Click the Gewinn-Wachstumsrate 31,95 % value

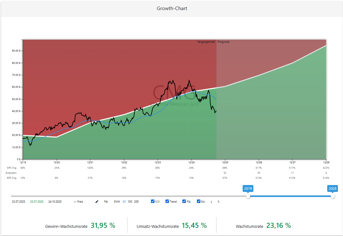(x=103, y=225)
